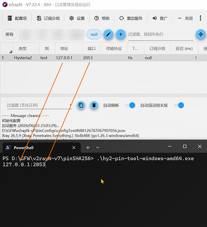Click the test alias cell
Image resolution: width=207 pixels, height=227 pixels.
44,58
